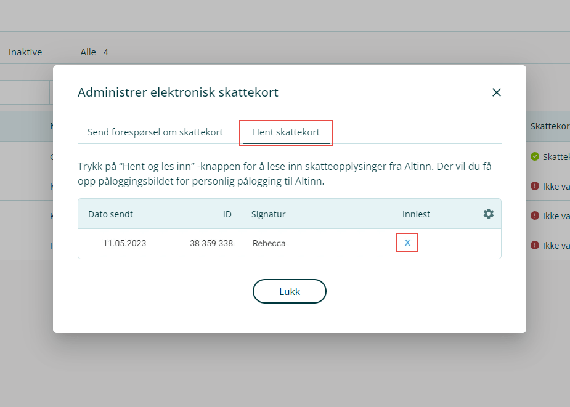Click the last red 'Ikke va' warning icon
The width and height of the screenshot is (570, 407).
pyautogui.click(x=535, y=245)
